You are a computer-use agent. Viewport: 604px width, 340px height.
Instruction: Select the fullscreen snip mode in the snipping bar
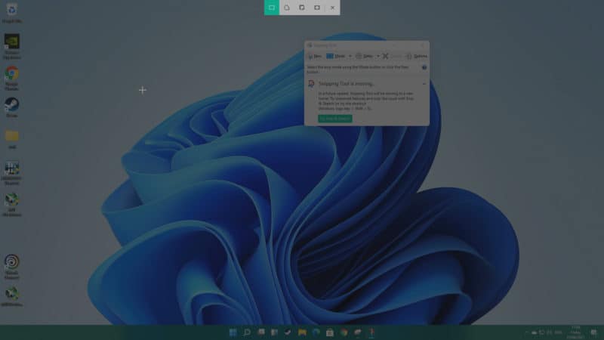tap(317, 8)
